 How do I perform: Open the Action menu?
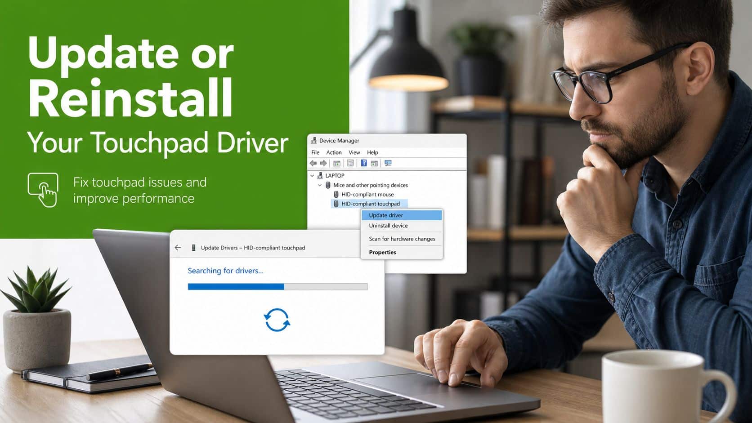334,152
